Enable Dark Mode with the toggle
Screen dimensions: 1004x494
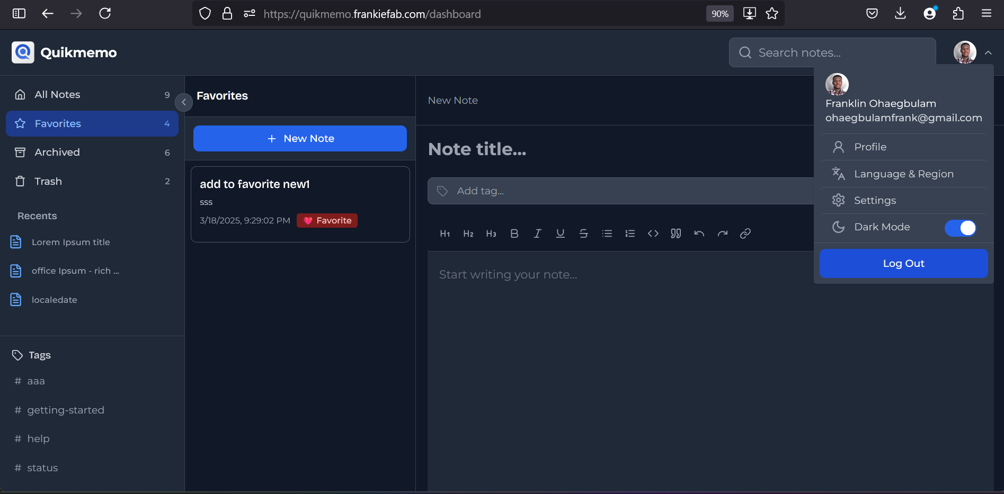pyautogui.click(x=961, y=228)
